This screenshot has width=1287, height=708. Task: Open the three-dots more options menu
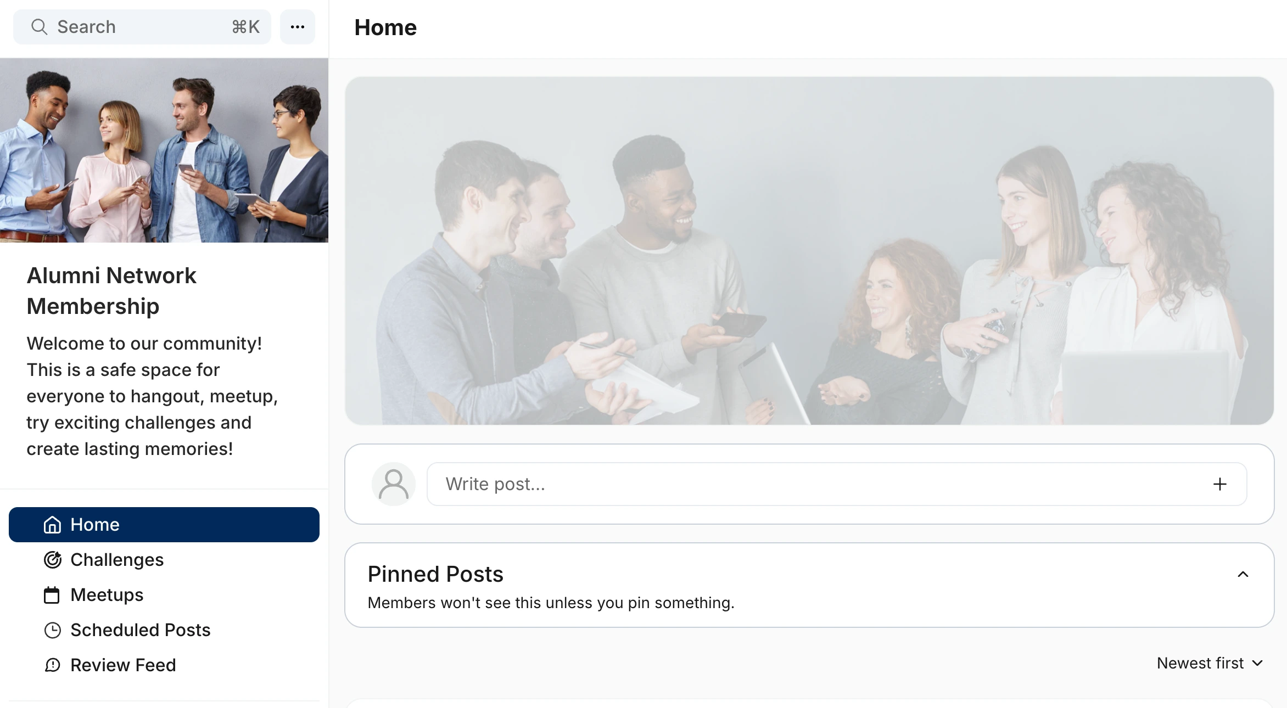coord(298,27)
